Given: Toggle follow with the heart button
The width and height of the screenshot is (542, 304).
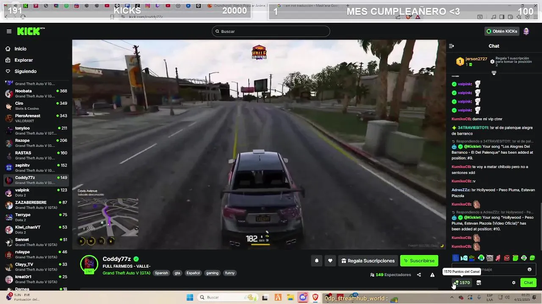Looking at the screenshot, I should coord(330,261).
